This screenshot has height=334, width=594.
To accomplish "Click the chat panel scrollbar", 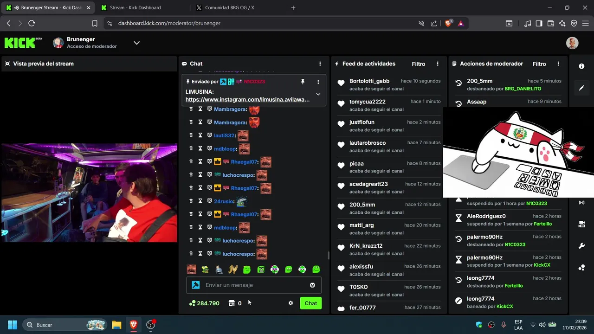I will (x=329, y=255).
